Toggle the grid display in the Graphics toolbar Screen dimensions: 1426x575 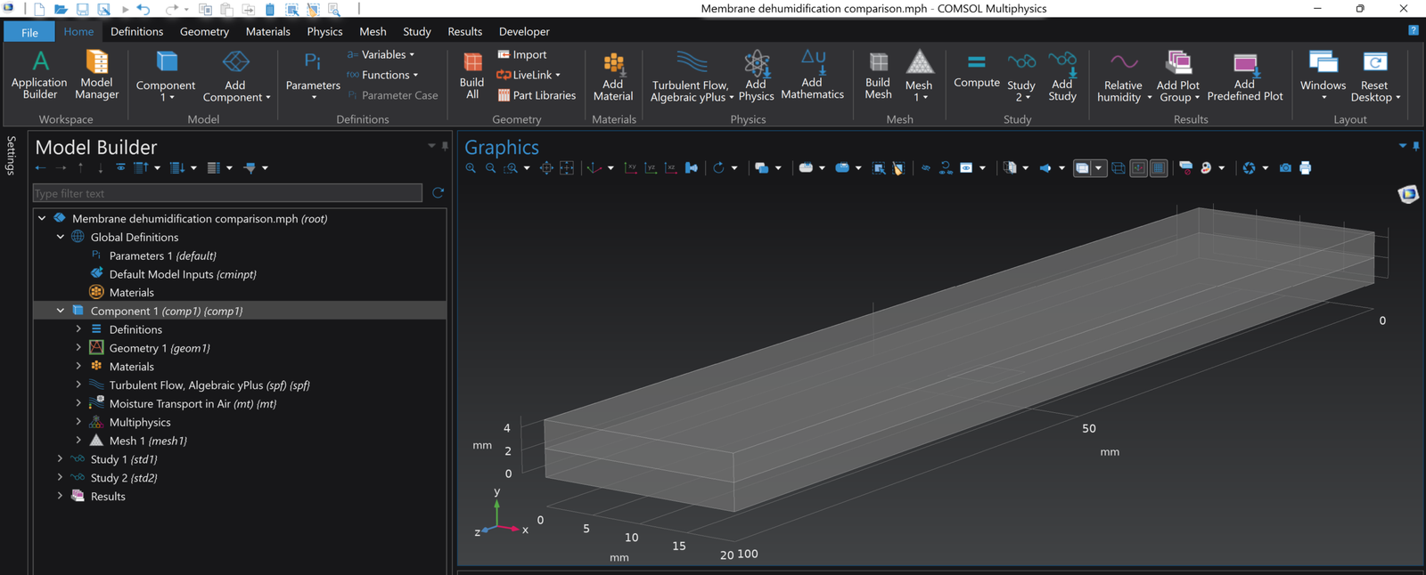point(1159,168)
